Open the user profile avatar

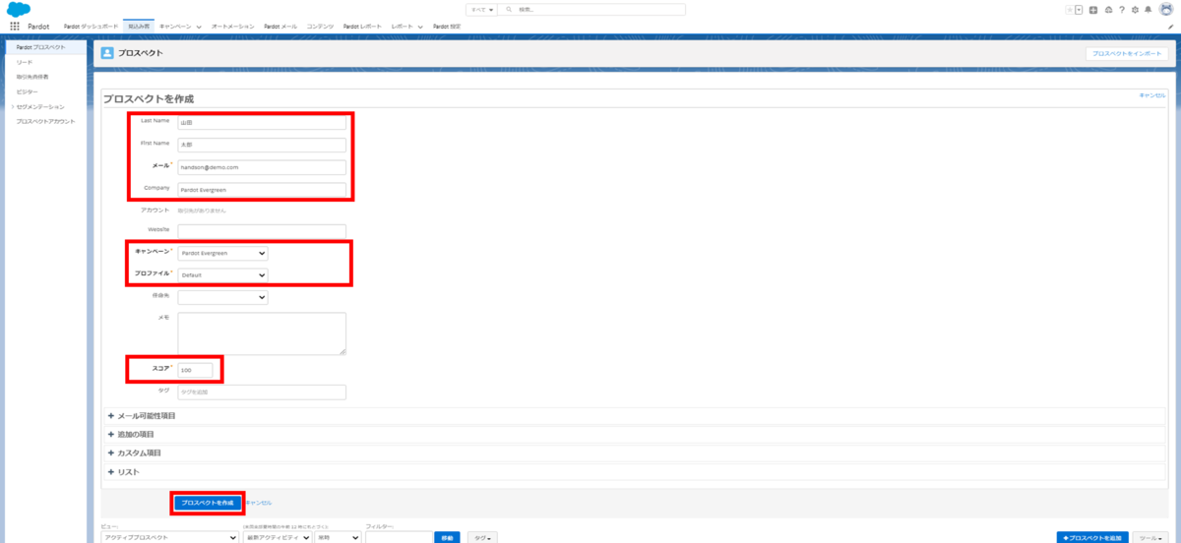(1165, 9)
